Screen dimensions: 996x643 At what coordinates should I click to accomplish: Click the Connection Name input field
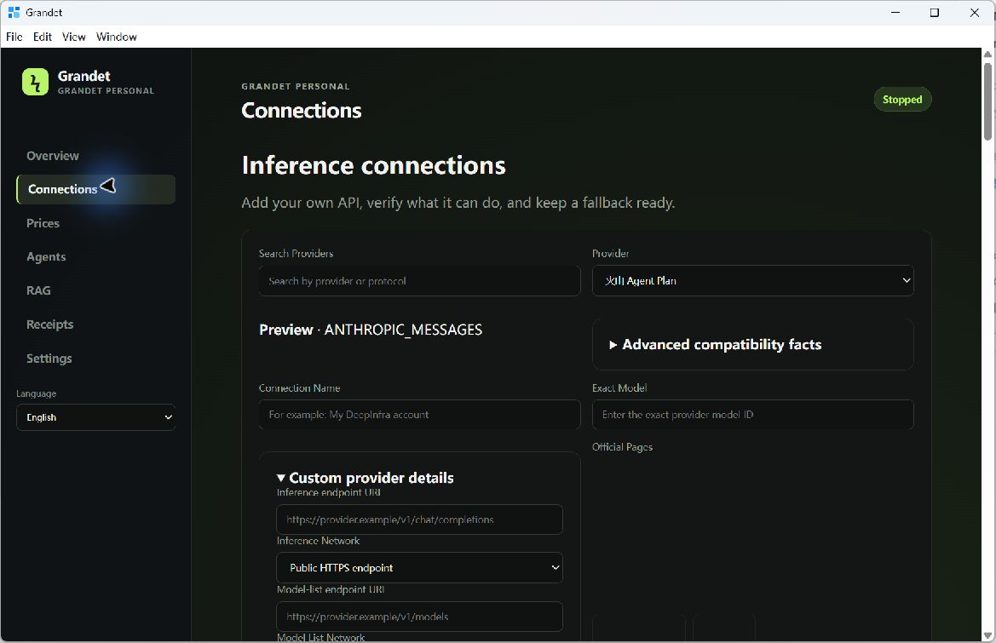tap(419, 415)
